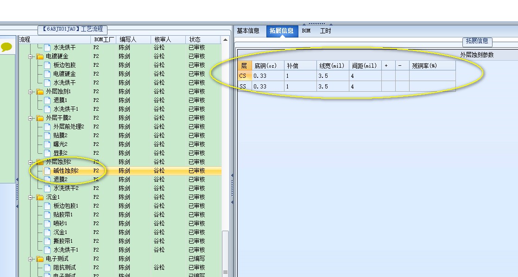The height and width of the screenshot is (277, 518).
Task: Click document icon of 外层前处理2 step
Action: point(48,127)
